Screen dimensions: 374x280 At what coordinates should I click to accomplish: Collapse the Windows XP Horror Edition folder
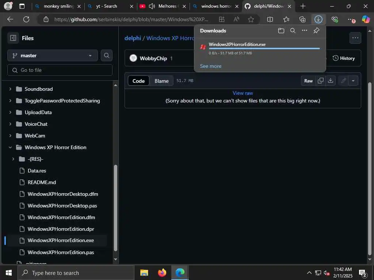[x=10, y=147]
